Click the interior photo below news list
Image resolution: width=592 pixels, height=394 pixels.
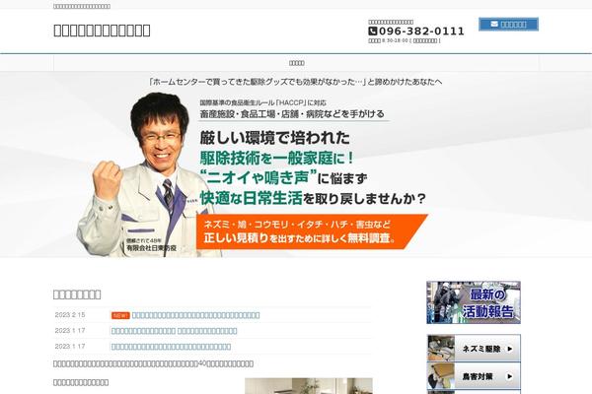click(309, 386)
